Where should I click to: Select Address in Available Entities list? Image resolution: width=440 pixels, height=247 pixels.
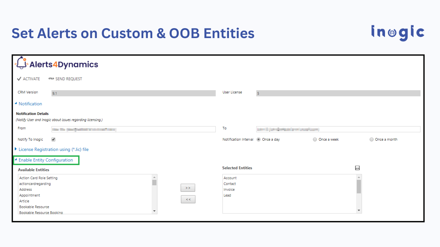pyautogui.click(x=26, y=189)
